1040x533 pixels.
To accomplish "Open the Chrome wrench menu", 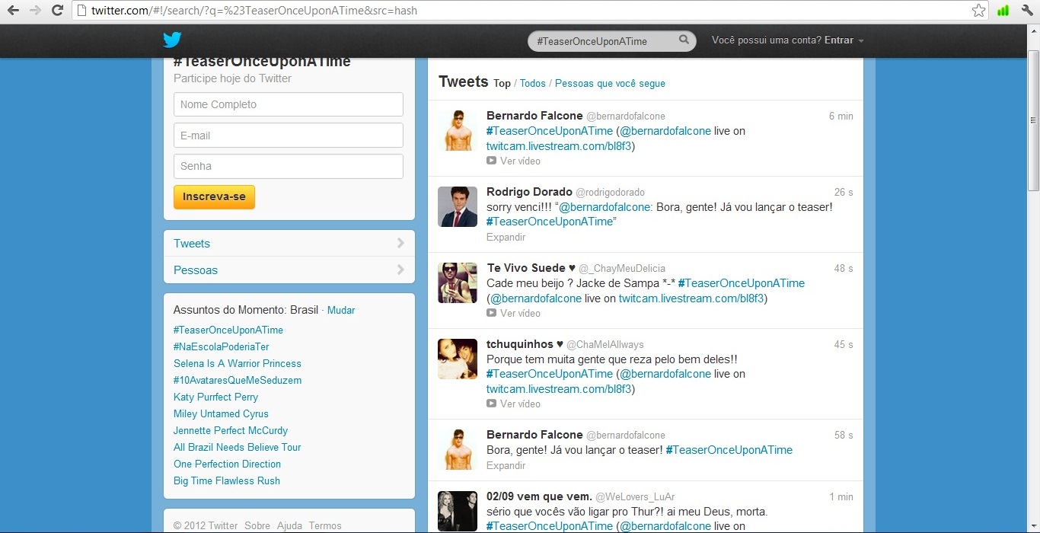I will [1027, 11].
